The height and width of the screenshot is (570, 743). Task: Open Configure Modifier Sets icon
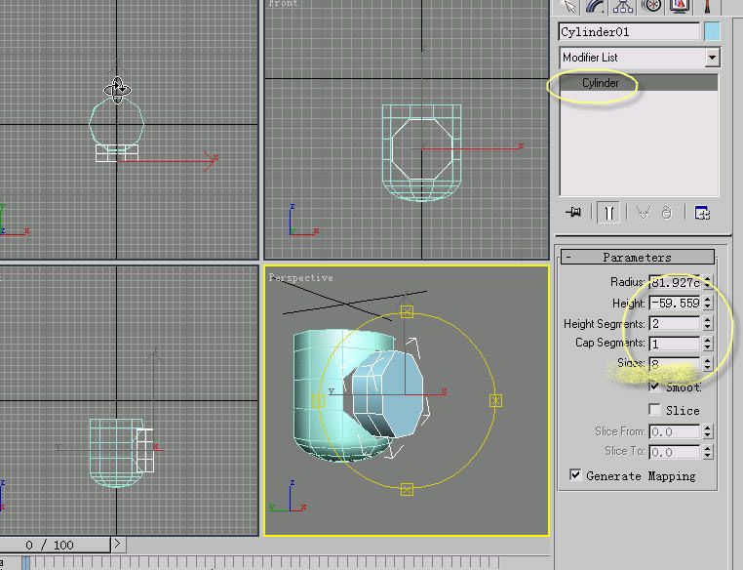pos(702,213)
